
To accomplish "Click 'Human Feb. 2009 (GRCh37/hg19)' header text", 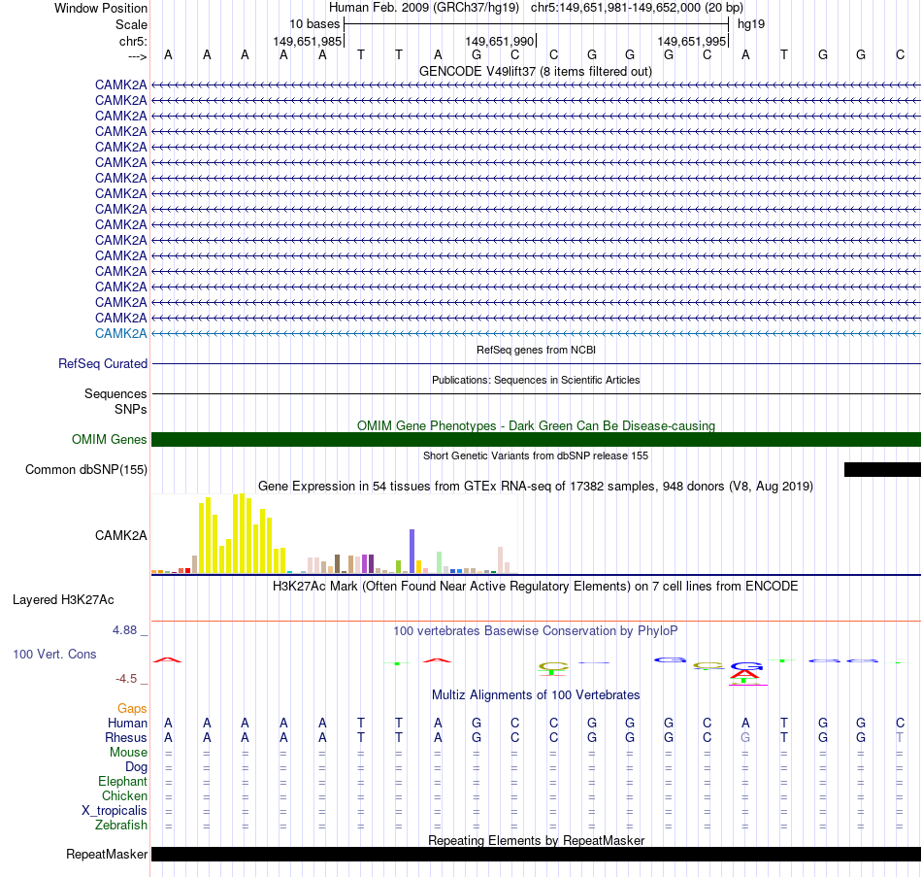I will click(x=424, y=8).
